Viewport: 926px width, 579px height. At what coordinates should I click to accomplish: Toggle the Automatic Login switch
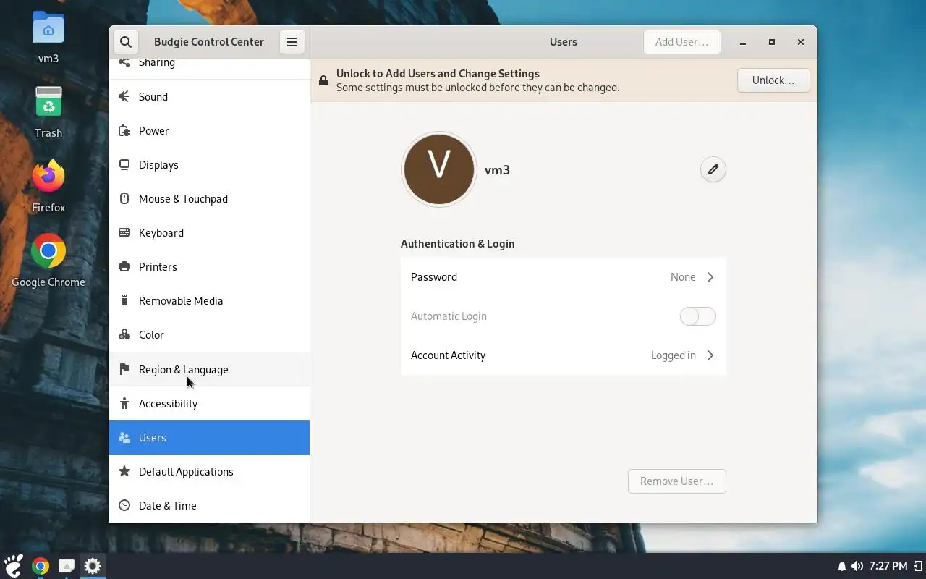(x=697, y=316)
